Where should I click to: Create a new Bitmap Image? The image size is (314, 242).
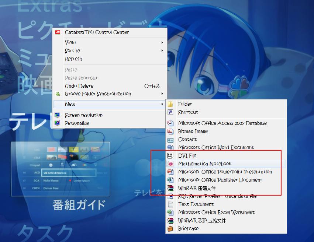pyautogui.click(x=226, y=131)
